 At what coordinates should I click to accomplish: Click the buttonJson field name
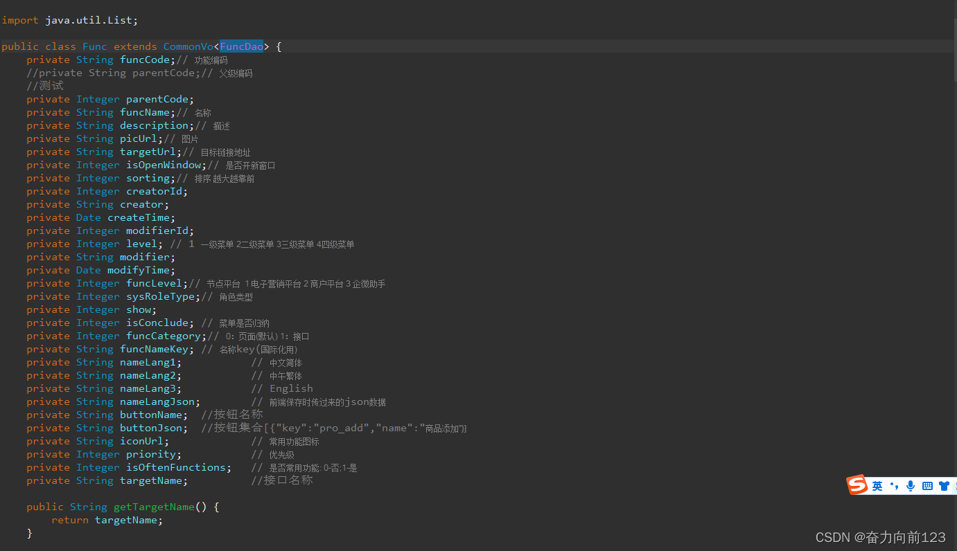(151, 428)
